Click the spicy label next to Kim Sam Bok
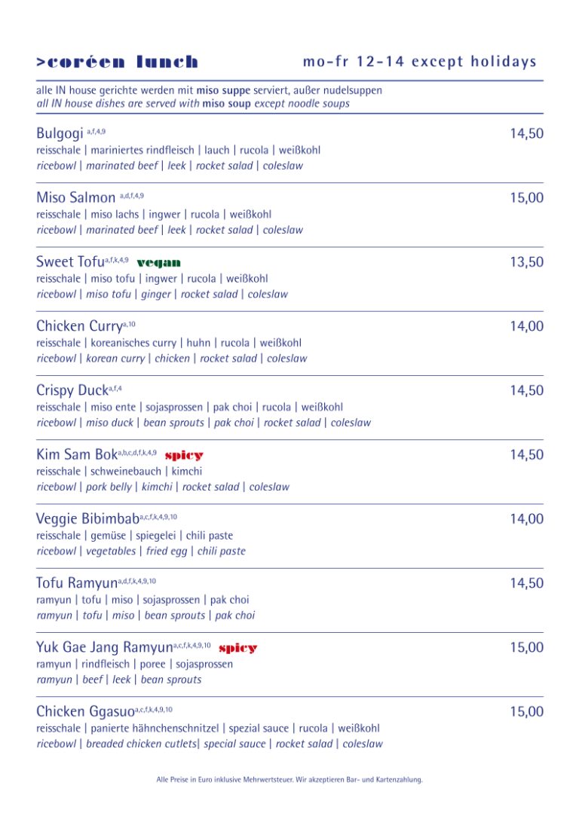Image resolution: width=579 pixels, height=819 pixels. (x=184, y=456)
